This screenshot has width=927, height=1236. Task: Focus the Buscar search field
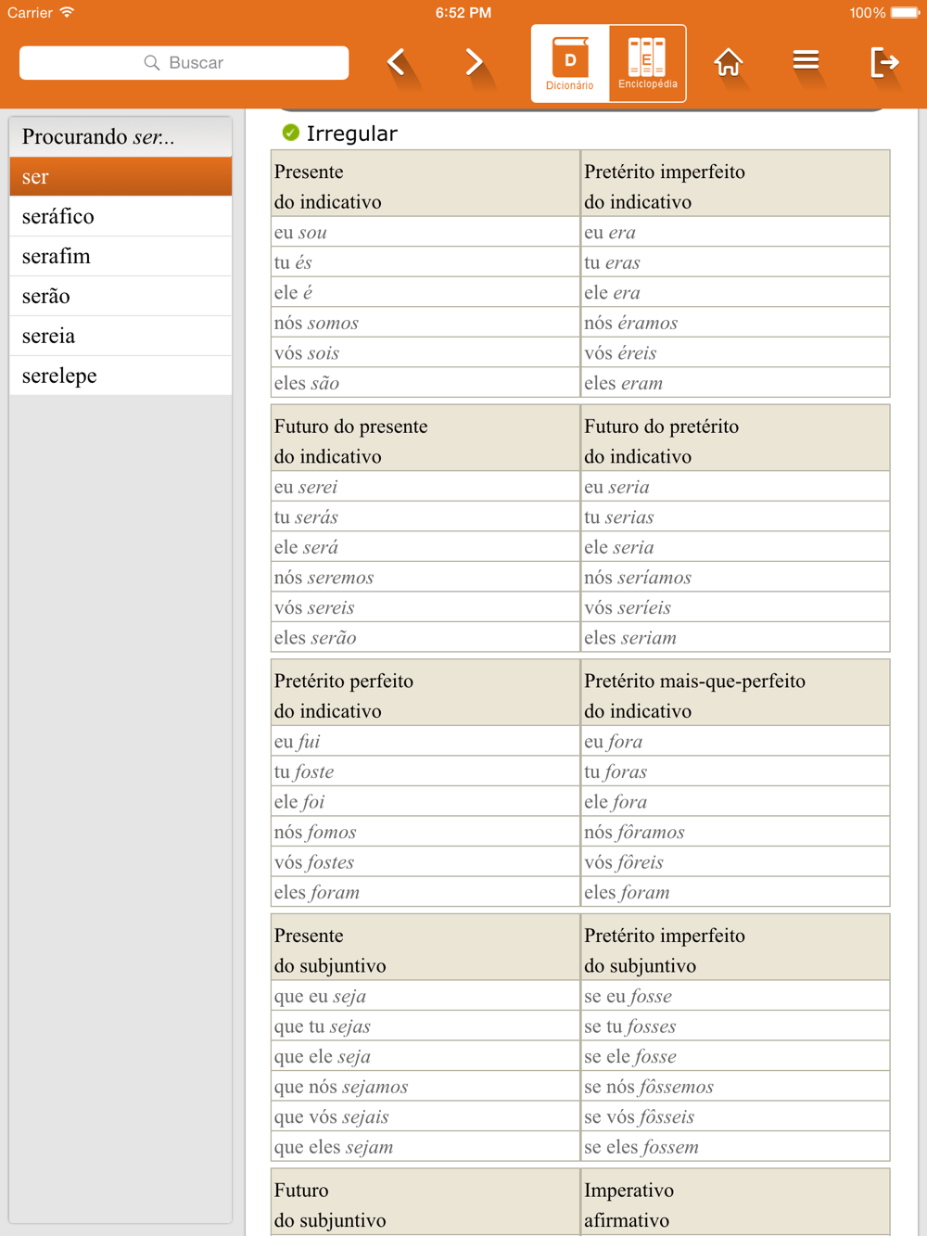pos(184,63)
